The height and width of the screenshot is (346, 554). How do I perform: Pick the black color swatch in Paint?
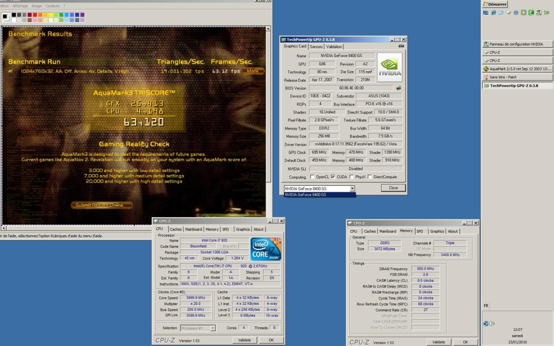(14, 15)
